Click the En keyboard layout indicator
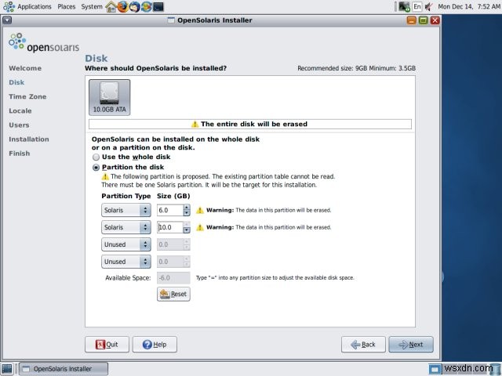 point(417,7)
